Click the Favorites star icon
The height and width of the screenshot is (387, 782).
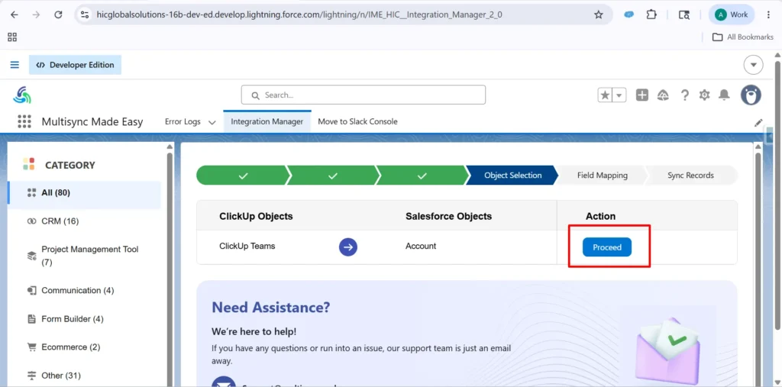point(605,95)
